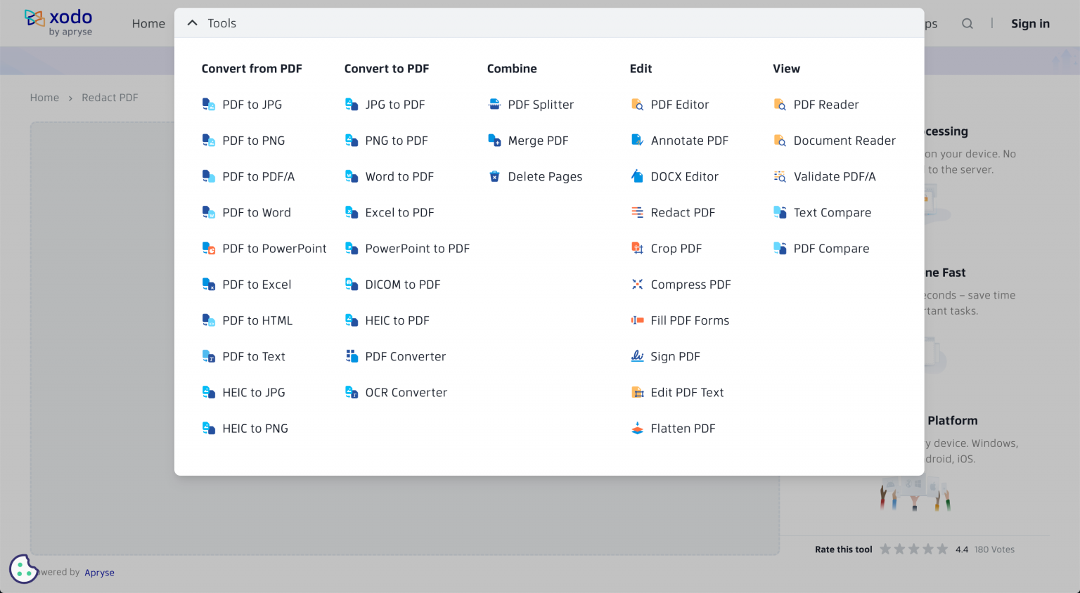Viewport: 1080px width, 593px height.
Task: Click the Delete Pages trash icon
Action: pyautogui.click(x=494, y=176)
